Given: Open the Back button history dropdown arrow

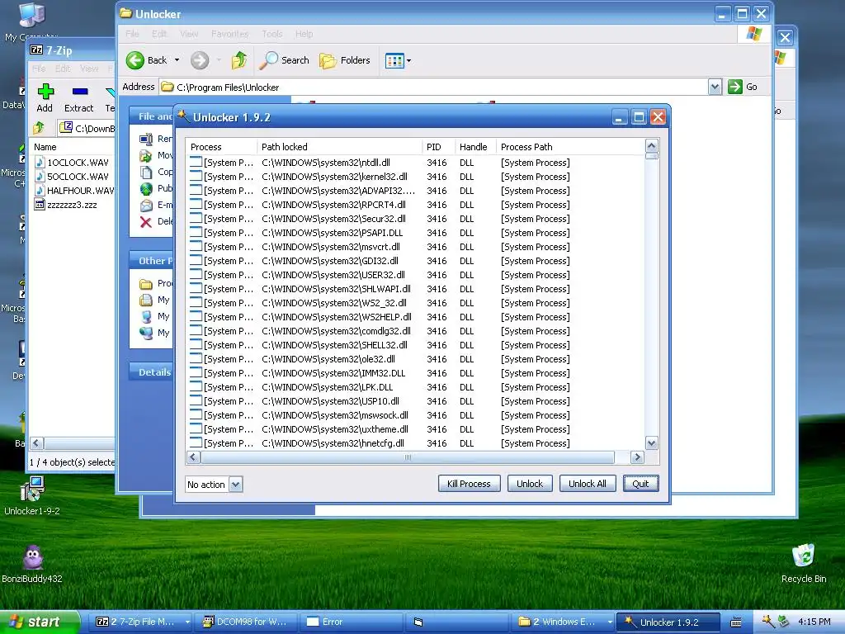Looking at the screenshot, I should click(177, 60).
